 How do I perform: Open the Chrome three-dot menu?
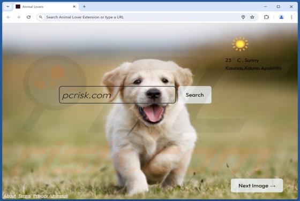tap(291, 17)
